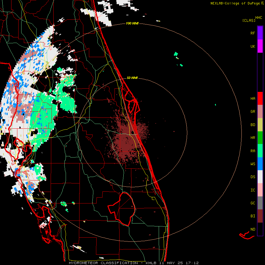Click the HA legend label
This screenshot has height=265, width=265.
coord(253,99)
